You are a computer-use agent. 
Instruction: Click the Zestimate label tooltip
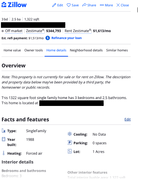tap(35, 31)
